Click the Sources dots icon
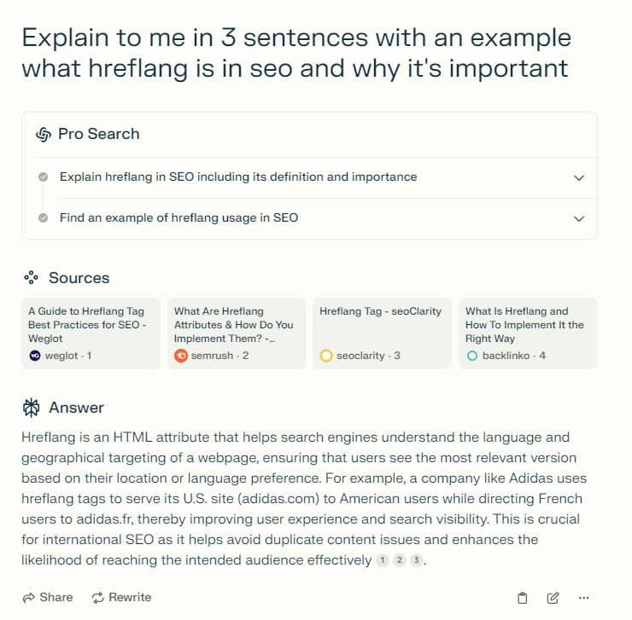 click(x=31, y=278)
